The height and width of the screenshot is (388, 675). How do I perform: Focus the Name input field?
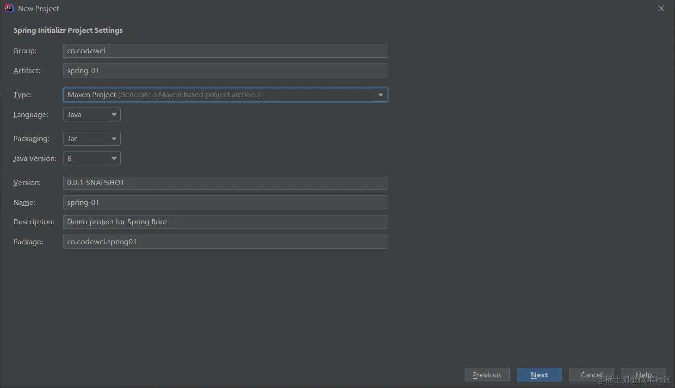(x=225, y=203)
